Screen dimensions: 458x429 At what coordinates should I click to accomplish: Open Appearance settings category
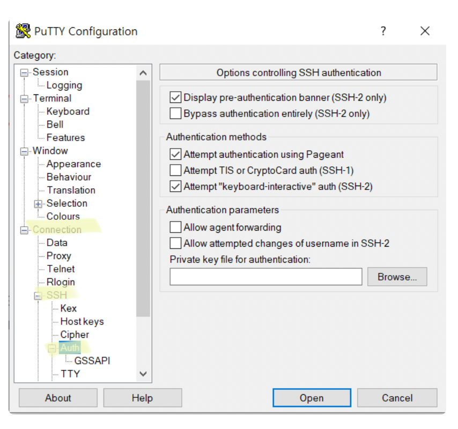point(73,164)
